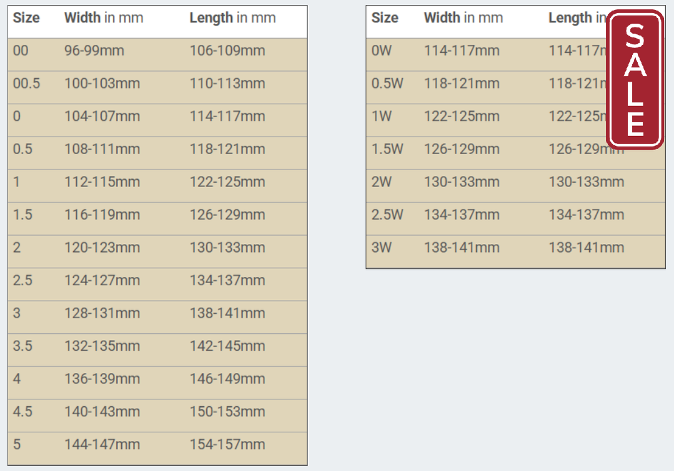
Task: Click the 154-157mm length cell
Action: click(227, 444)
